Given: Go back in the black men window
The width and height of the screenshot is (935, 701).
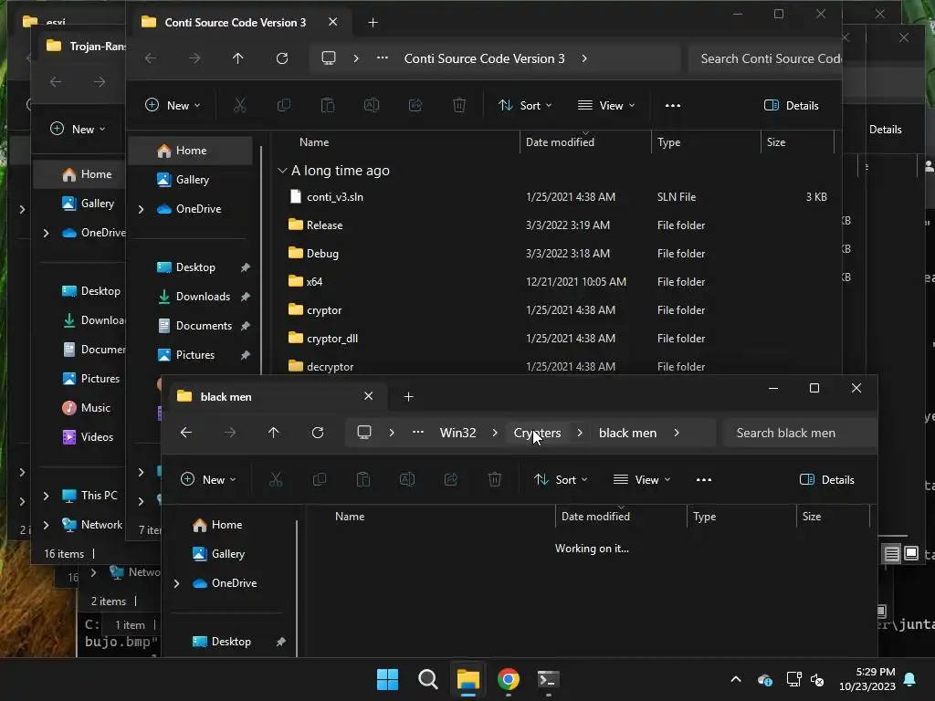Looking at the screenshot, I should (x=186, y=433).
